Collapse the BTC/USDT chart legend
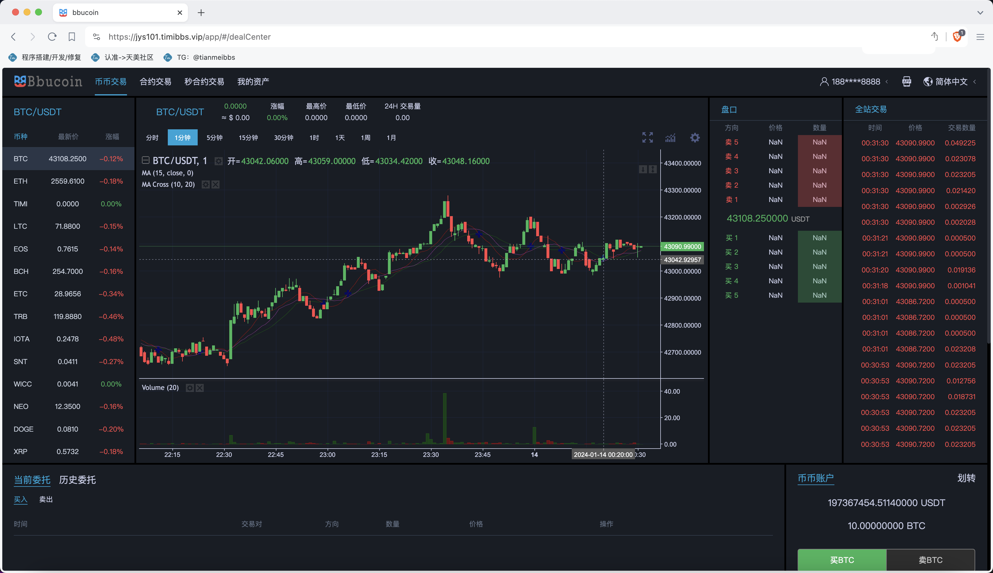The width and height of the screenshot is (993, 573). (x=146, y=160)
